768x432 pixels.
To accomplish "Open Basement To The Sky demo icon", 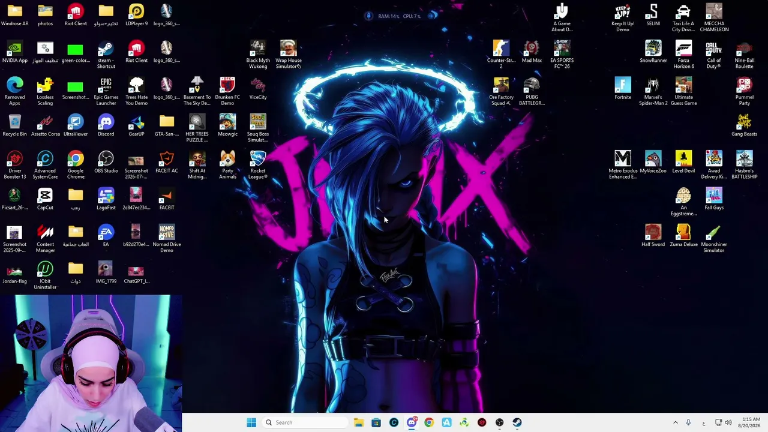I will [197, 92].
